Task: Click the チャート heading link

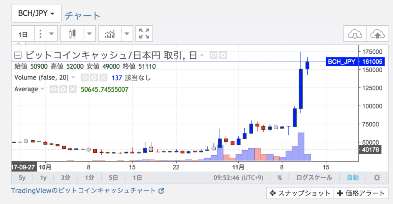Action: [x=83, y=15]
